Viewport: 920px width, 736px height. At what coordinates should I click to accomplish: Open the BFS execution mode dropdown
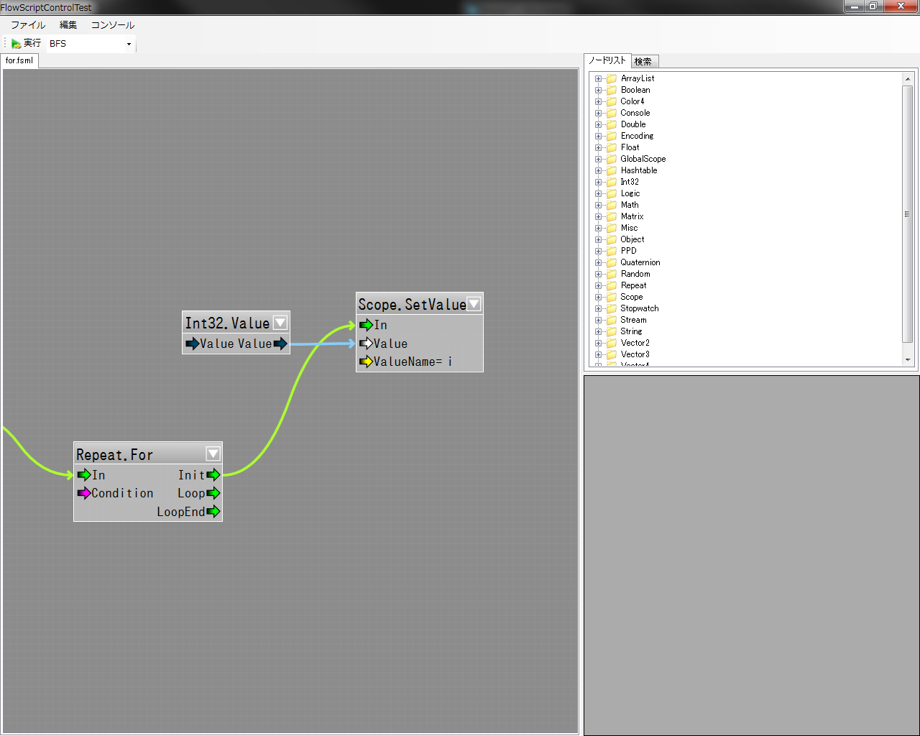pos(129,44)
